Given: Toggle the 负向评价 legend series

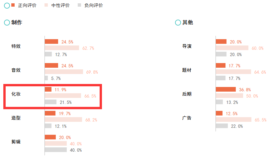Looking at the screenshot, I should click(x=93, y=5).
